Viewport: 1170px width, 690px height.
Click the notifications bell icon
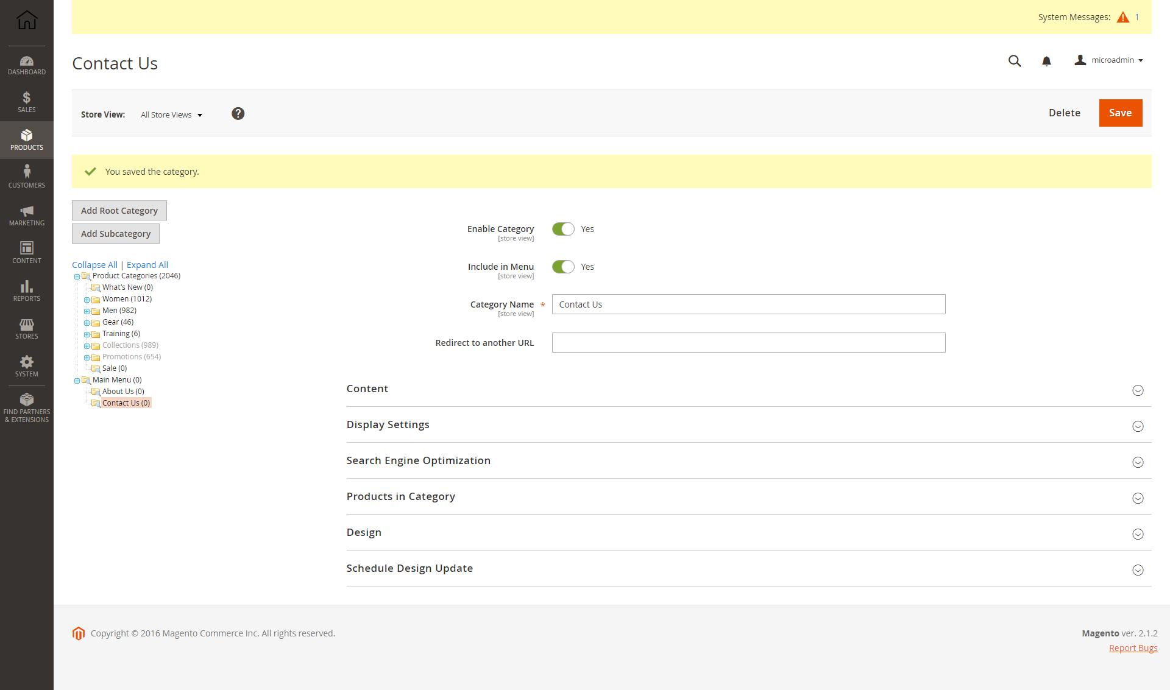pos(1046,61)
